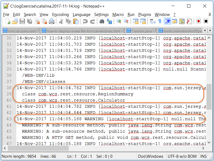214x161 pixels.
Task: Open the Run menu
Action: coord(131,15)
